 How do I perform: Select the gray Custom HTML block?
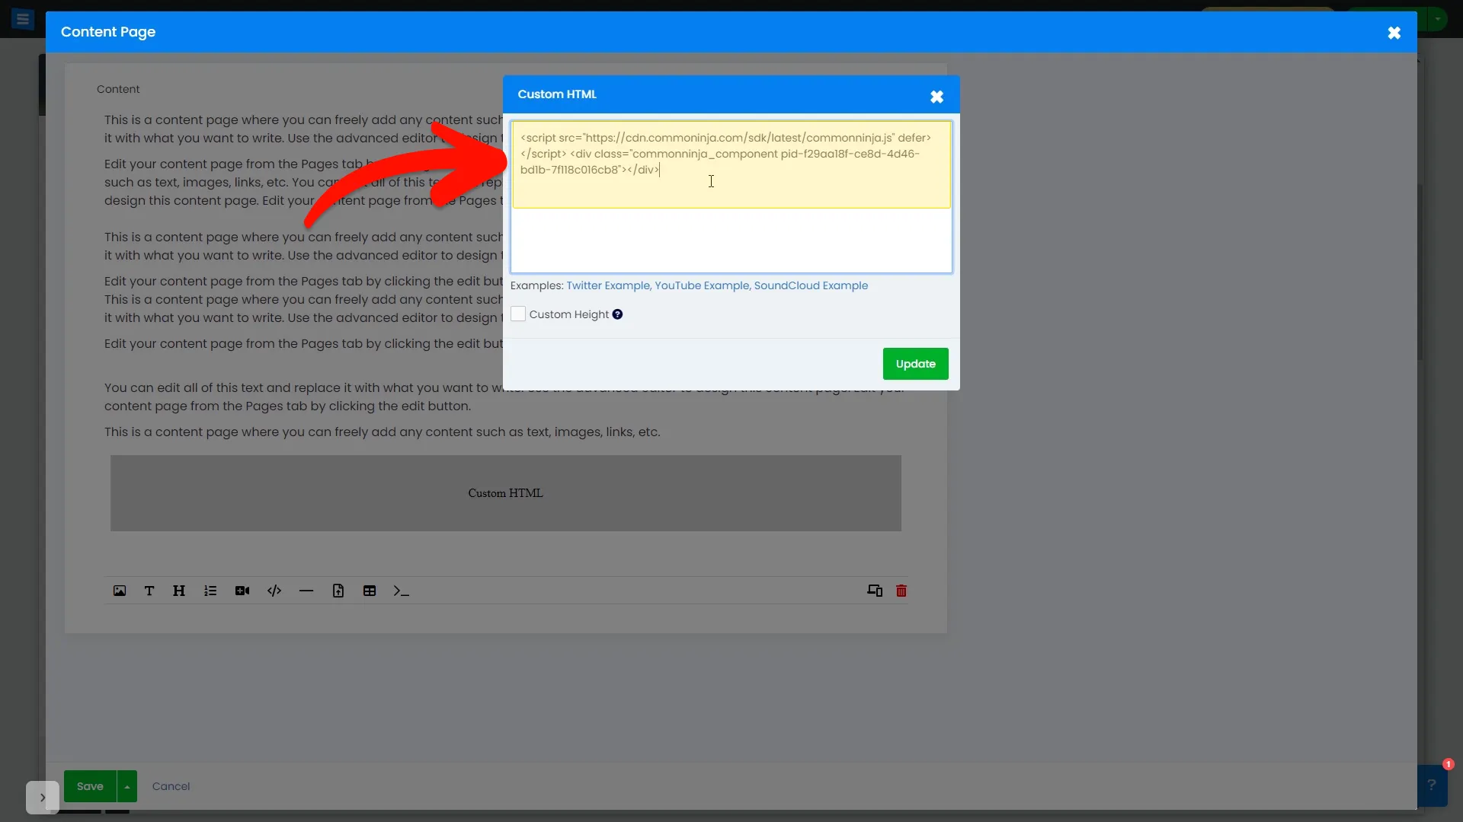(506, 493)
